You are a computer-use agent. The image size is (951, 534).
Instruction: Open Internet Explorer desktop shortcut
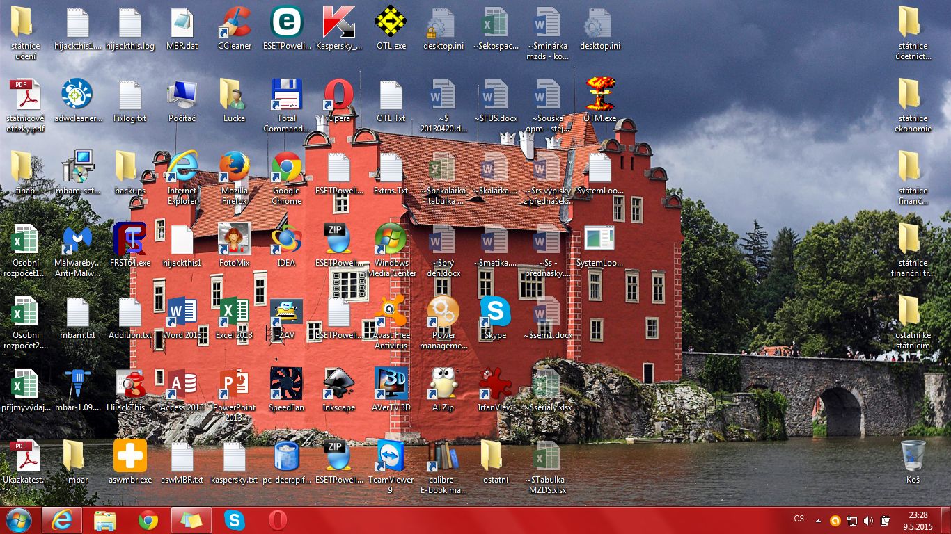[182, 178]
